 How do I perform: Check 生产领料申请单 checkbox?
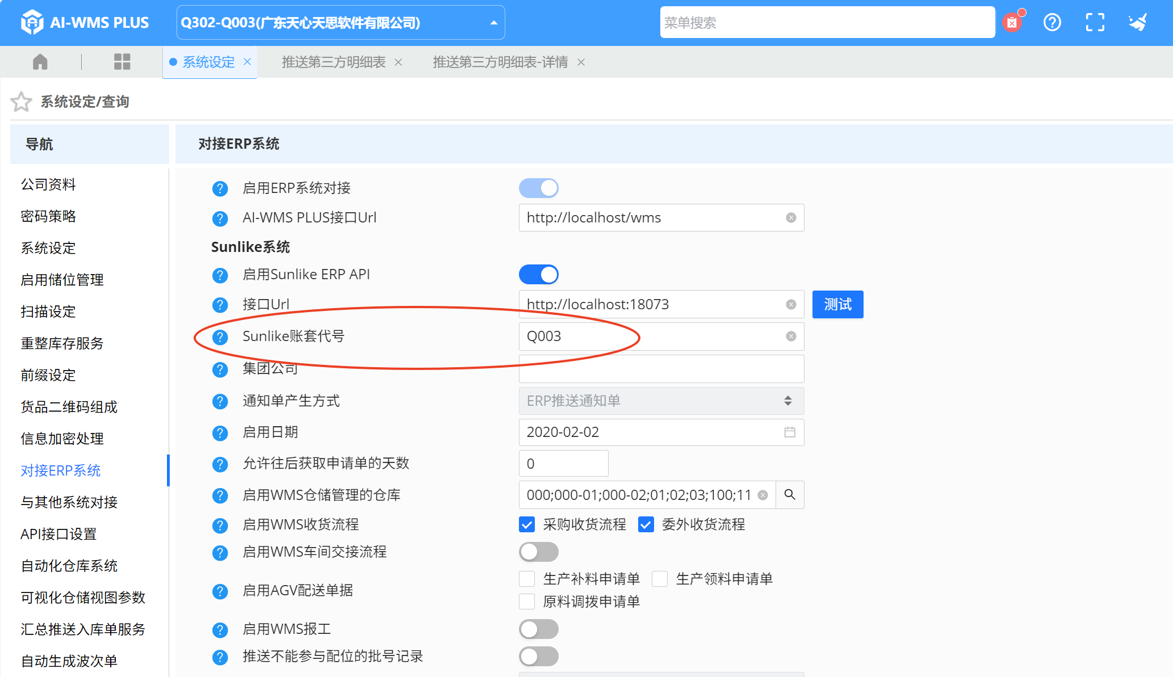[x=660, y=579]
